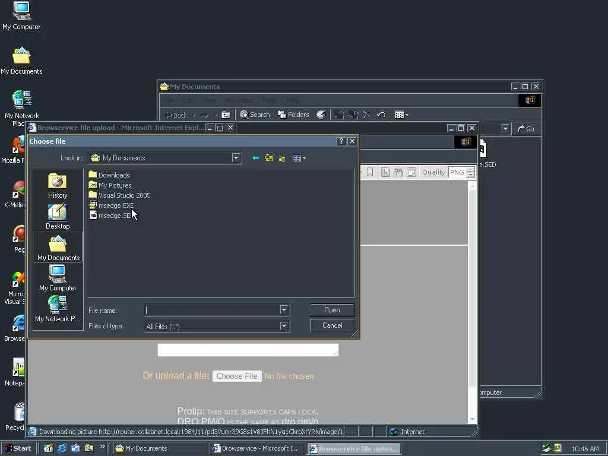Image resolution: width=608 pixels, height=456 pixels.
Task: Select the My Documents desktop icon
Action: (x=21, y=61)
